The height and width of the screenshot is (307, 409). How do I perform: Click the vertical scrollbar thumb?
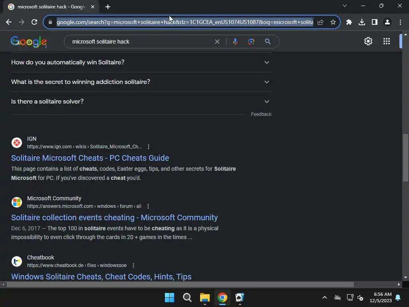[405, 157]
